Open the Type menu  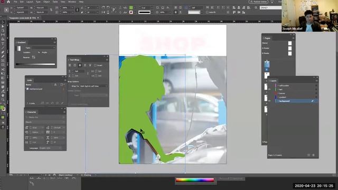coord(38,2)
